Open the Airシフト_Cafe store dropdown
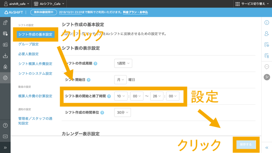 point(49,4)
